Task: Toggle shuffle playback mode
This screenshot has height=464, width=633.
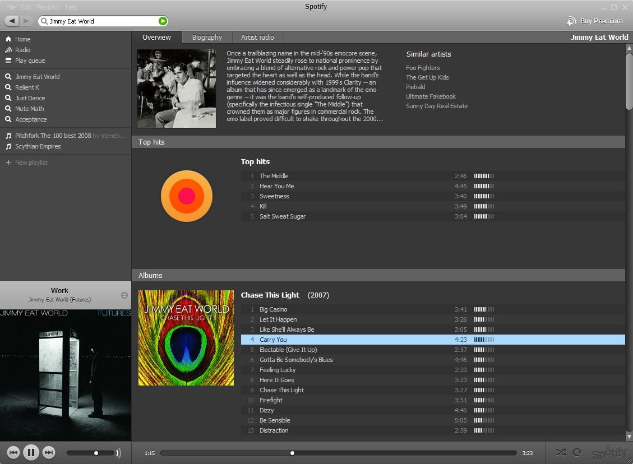Action: coord(561,452)
